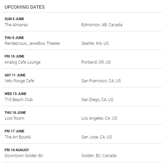Select Los Angeles, CA, US location
The height and width of the screenshot is (167, 162).
[x=99, y=118]
